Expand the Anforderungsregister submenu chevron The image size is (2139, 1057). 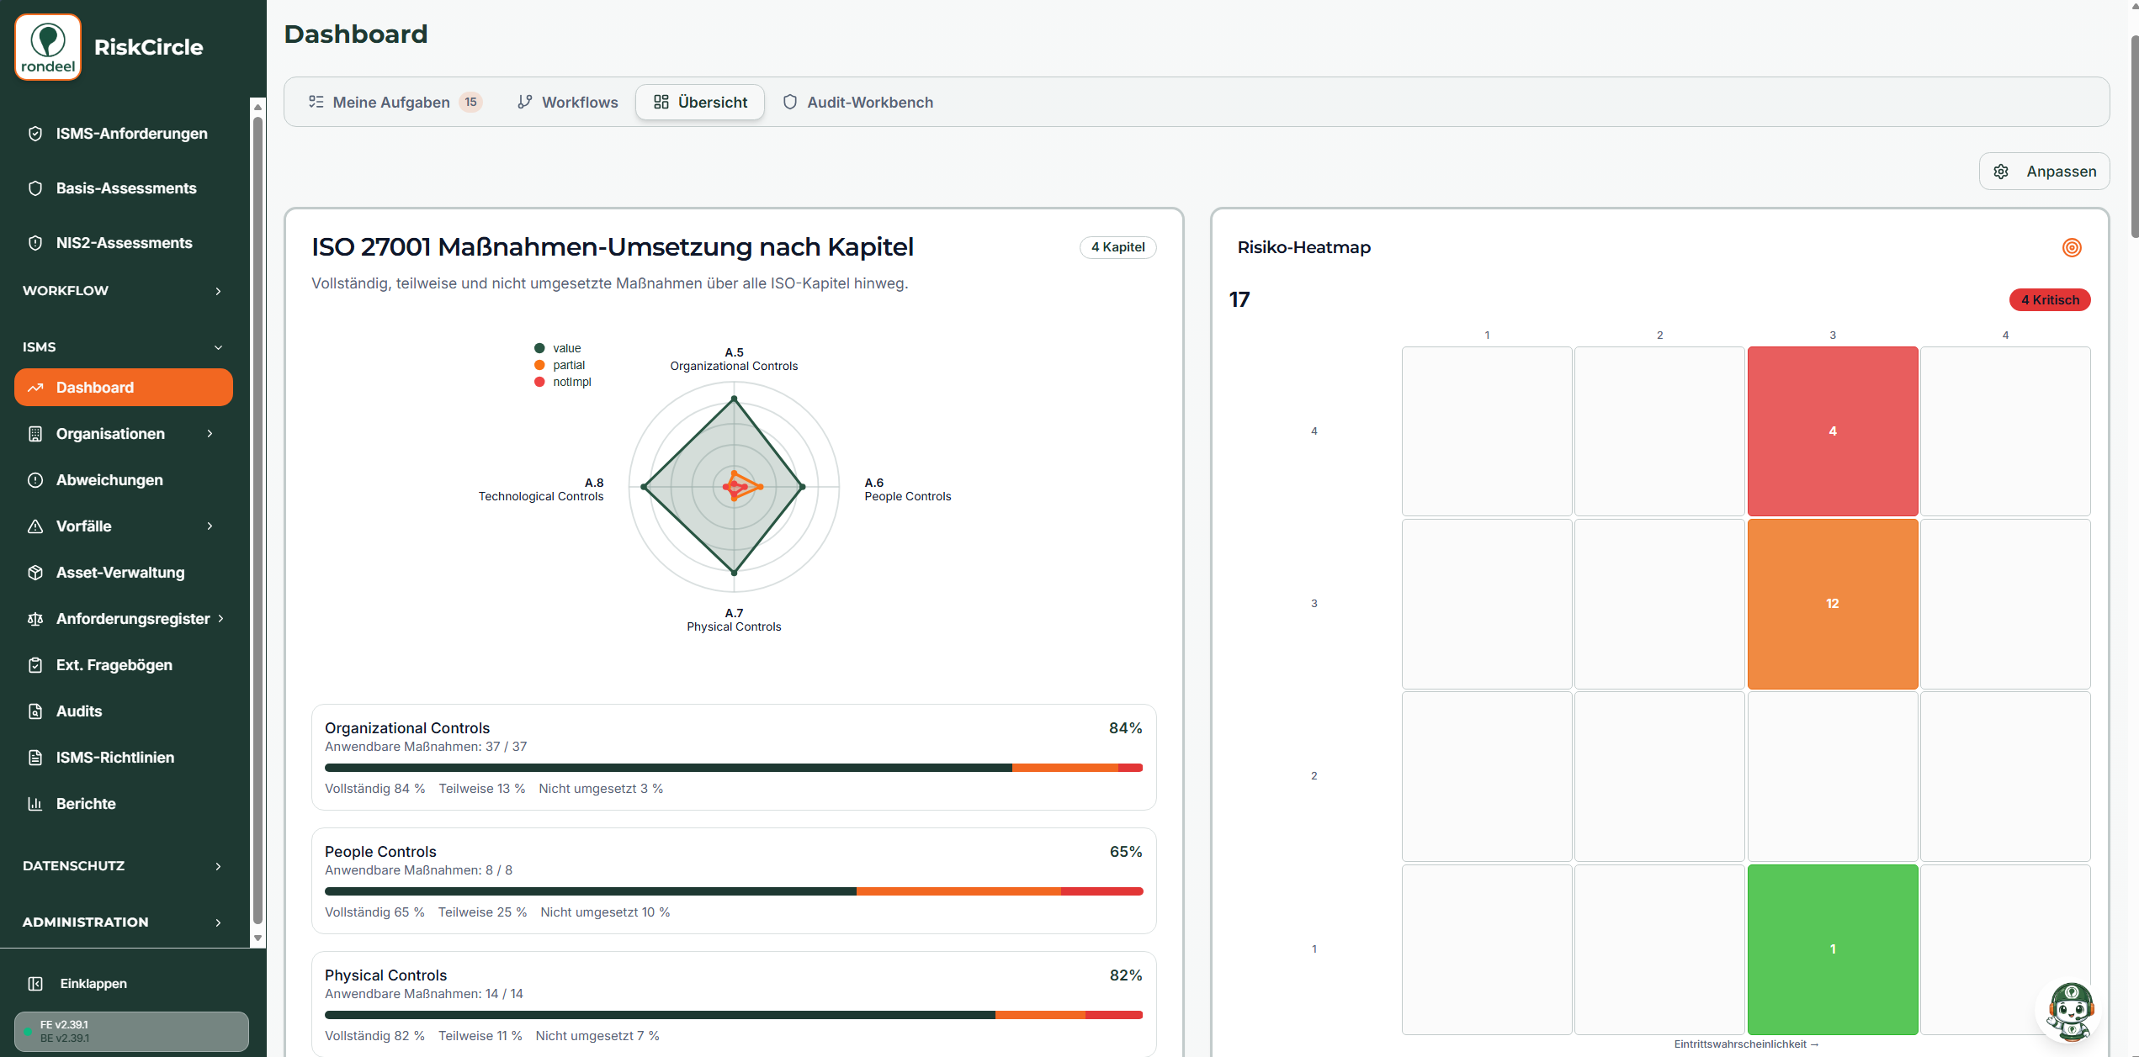click(220, 619)
